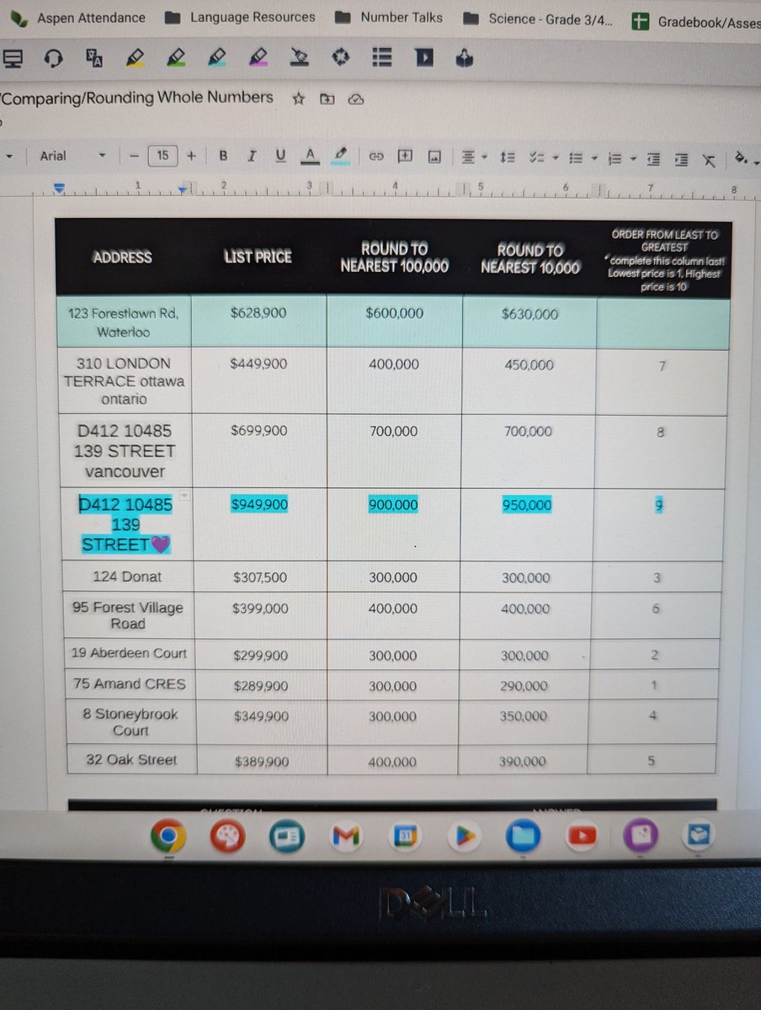761x1010 pixels.
Task: Open the Arial font dropdown
Action: click(x=72, y=156)
